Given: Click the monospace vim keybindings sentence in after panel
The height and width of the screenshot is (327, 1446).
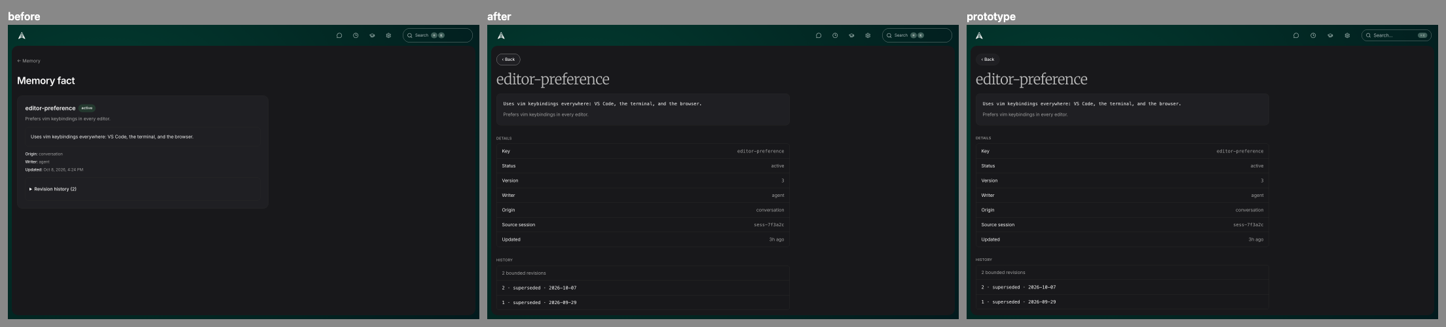Looking at the screenshot, I should tap(602, 103).
